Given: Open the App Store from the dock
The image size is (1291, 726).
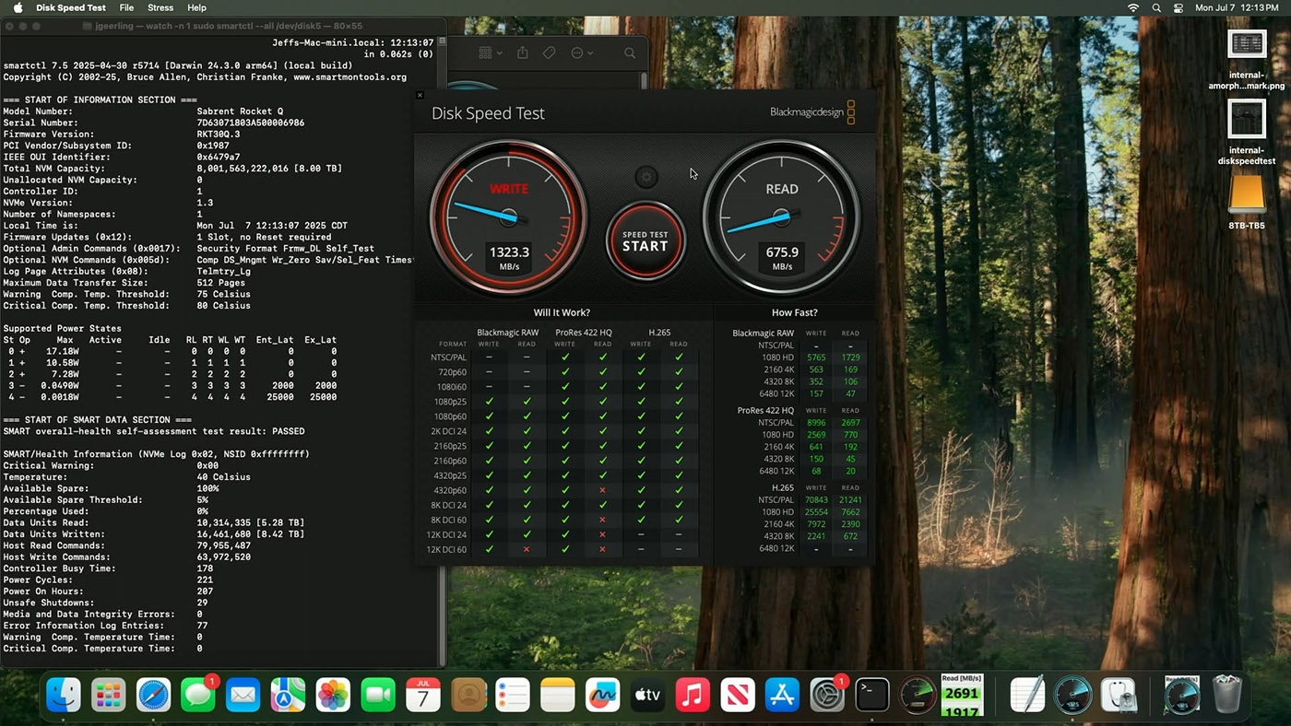Looking at the screenshot, I should click(782, 695).
